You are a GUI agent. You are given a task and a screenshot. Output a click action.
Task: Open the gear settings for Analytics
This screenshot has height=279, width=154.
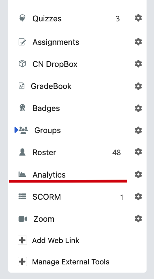pos(138,174)
